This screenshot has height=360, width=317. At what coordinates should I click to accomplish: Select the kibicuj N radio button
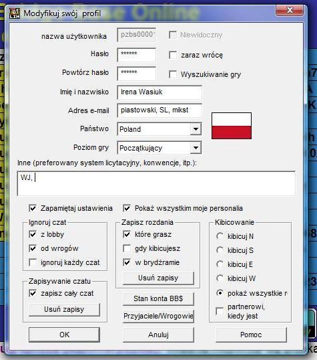click(x=220, y=236)
